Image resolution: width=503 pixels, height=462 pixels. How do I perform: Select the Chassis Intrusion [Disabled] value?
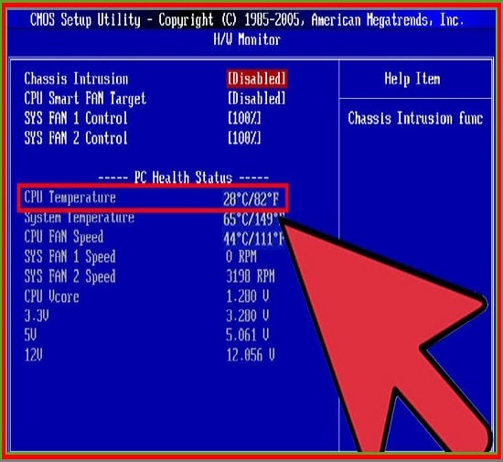(257, 79)
